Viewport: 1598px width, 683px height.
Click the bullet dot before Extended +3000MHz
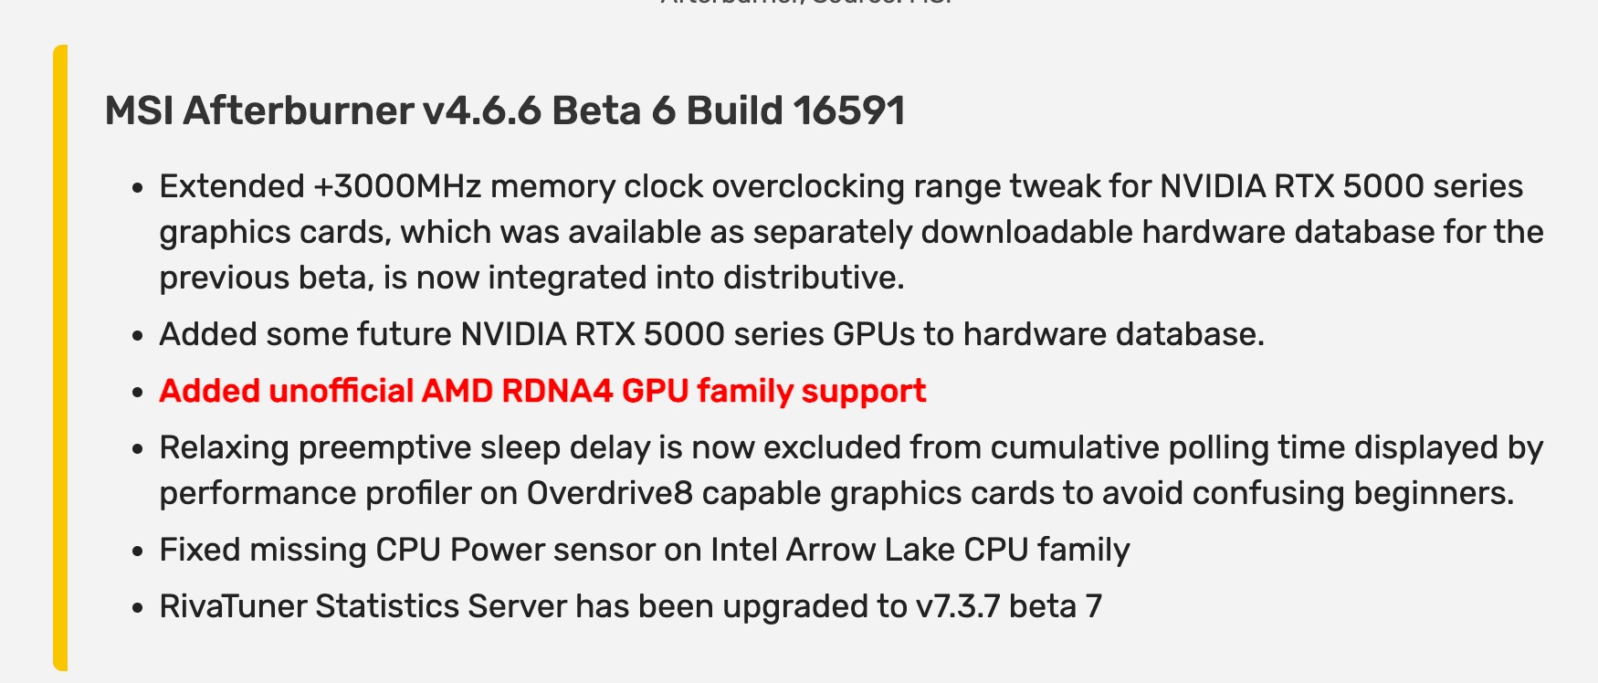[x=138, y=189]
